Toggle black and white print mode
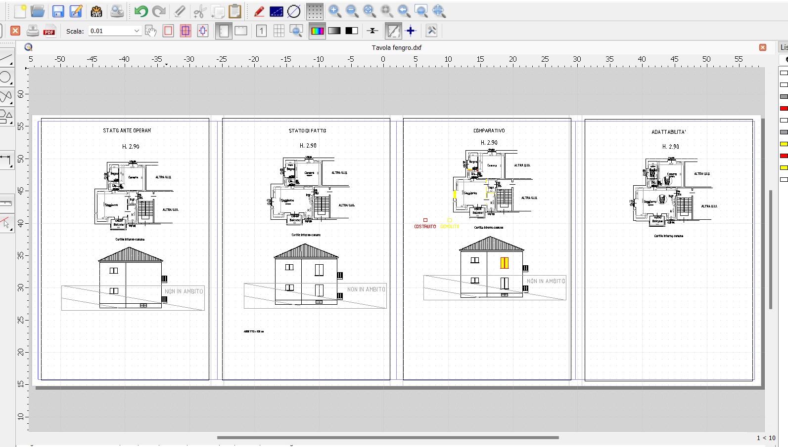This screenshot has width=788, height=447. (x=352, y=31)
